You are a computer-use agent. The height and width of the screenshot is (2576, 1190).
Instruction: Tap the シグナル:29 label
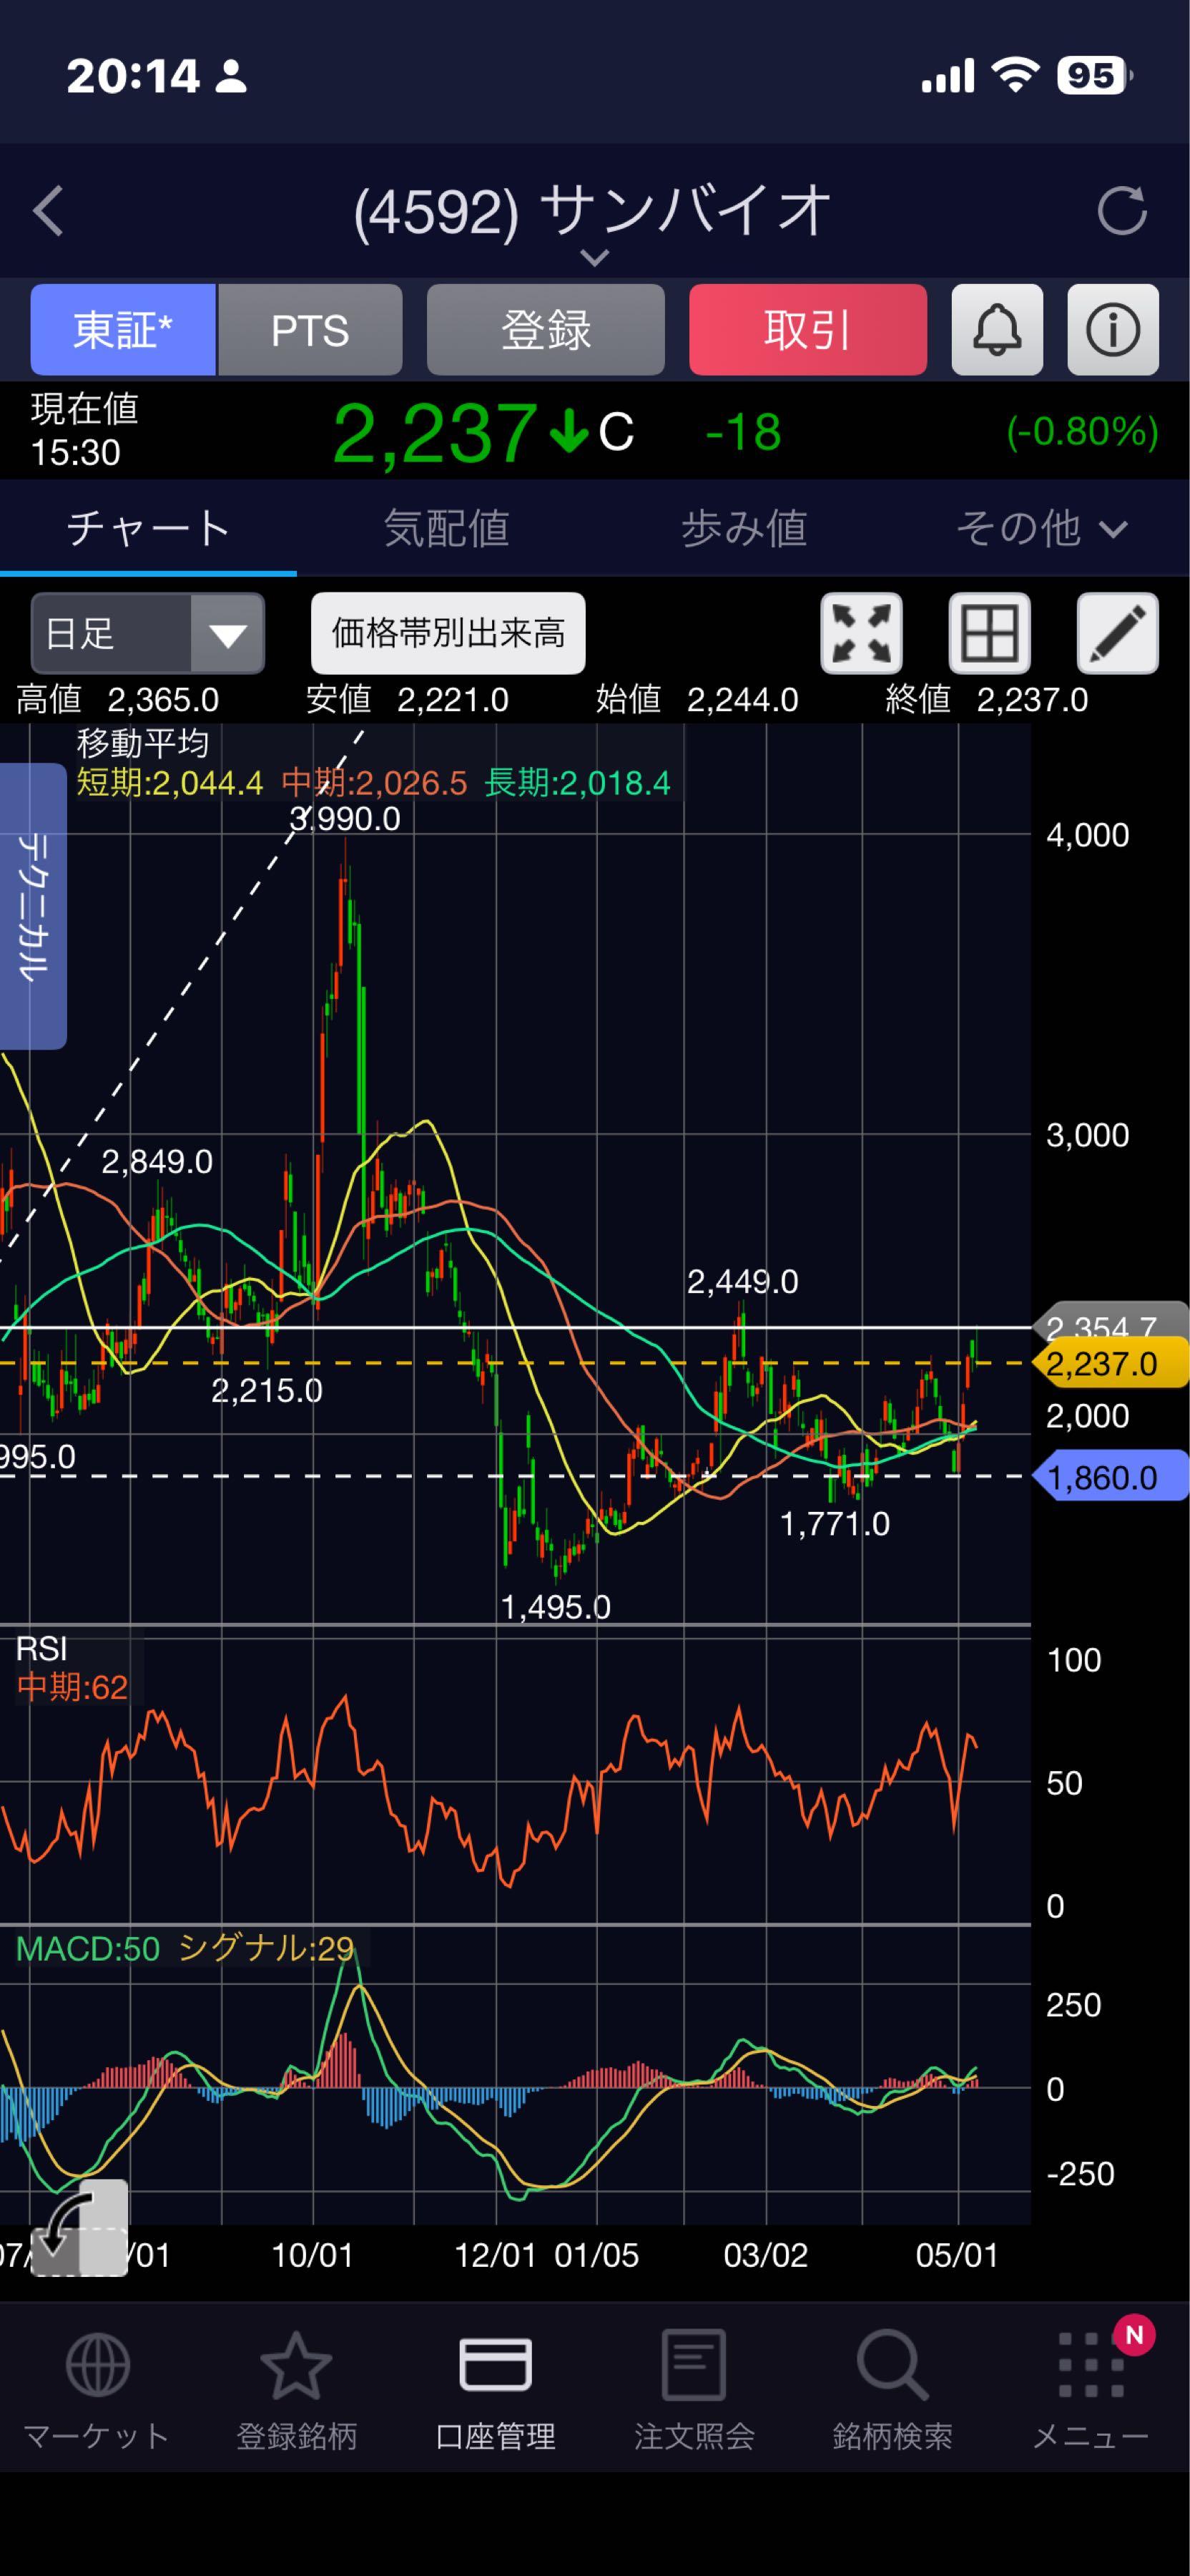click(x=266, y=1948)
